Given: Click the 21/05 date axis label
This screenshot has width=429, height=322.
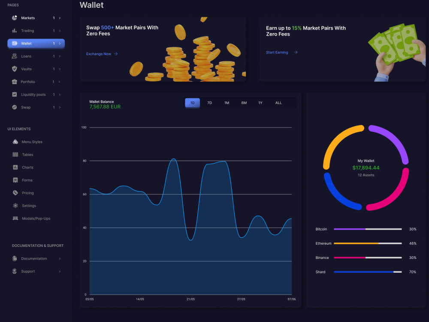Looking at the screenshot, I should tap(191, 299).
